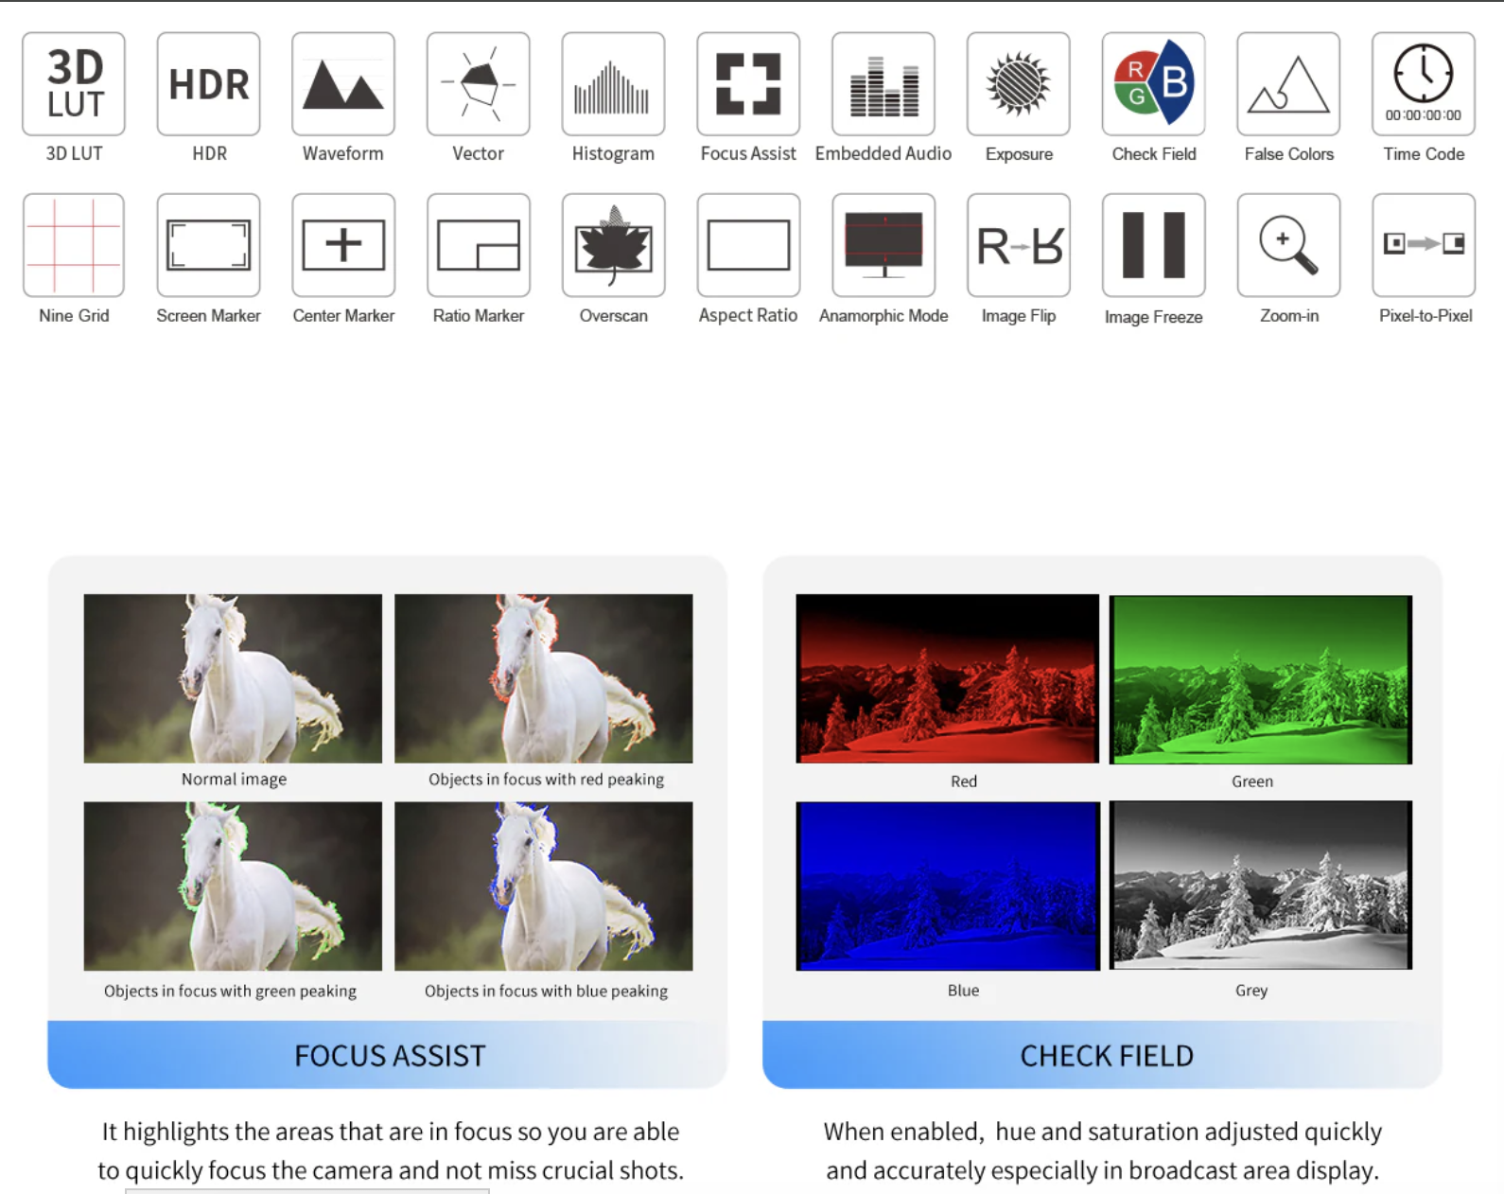This screenshot has width=1504, height=1194.
Task: Select the Center Marker icon
Action: 343,245
